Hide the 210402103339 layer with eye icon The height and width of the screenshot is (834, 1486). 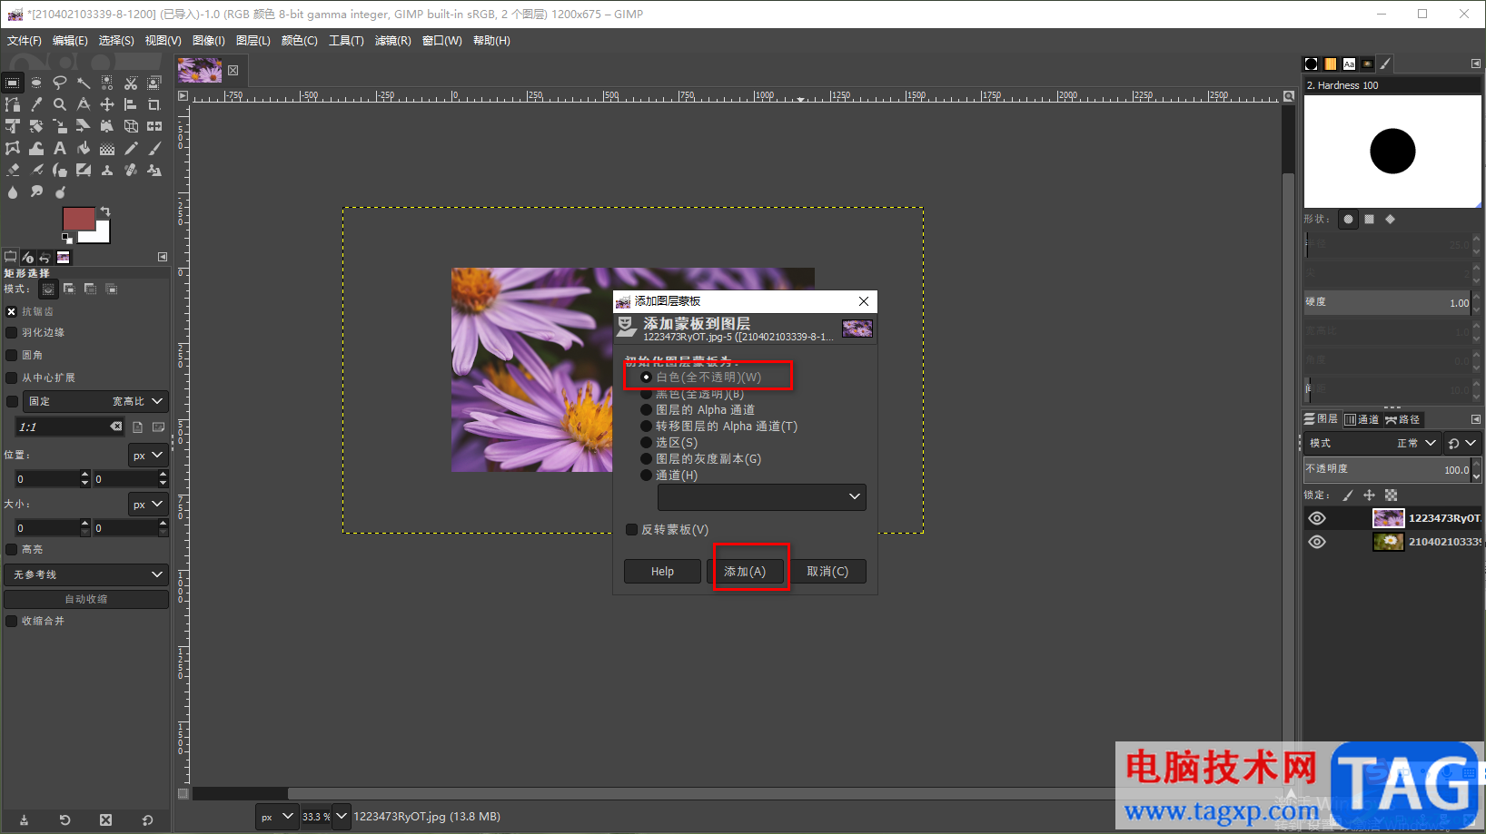(1317, 542)
